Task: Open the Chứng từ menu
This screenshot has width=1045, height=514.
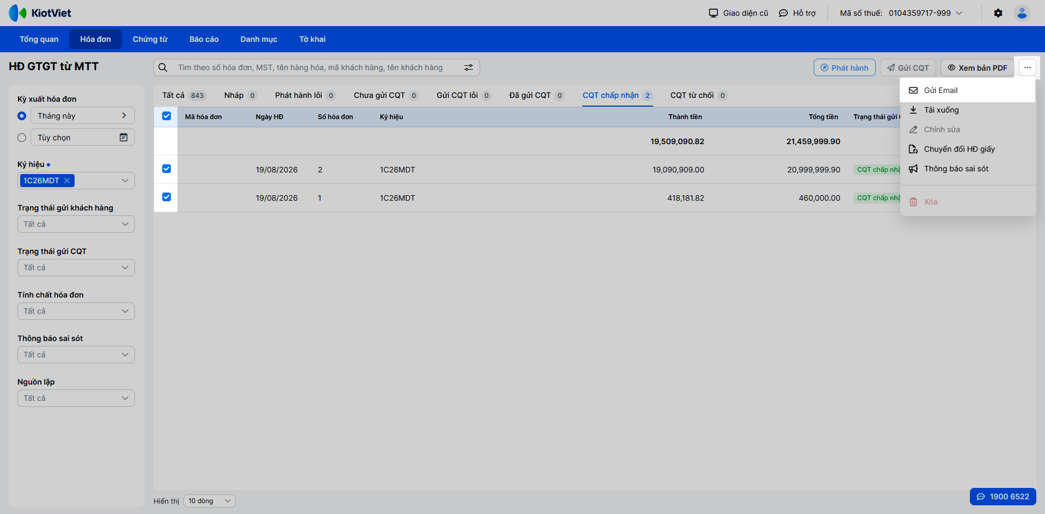Action: 150,39
